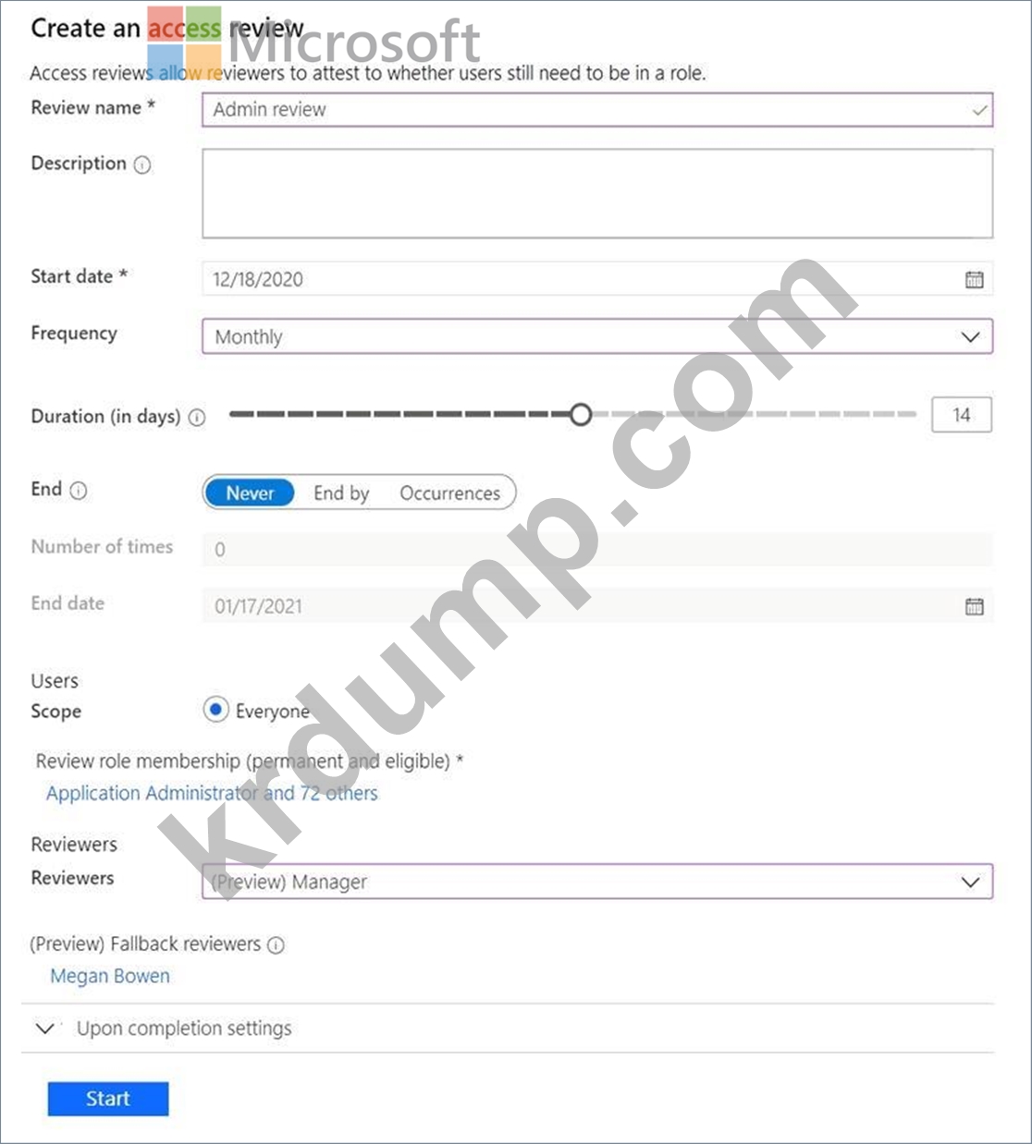Click the Fallback reviewers info icon

pyautogui.click(x=276, y=944)
